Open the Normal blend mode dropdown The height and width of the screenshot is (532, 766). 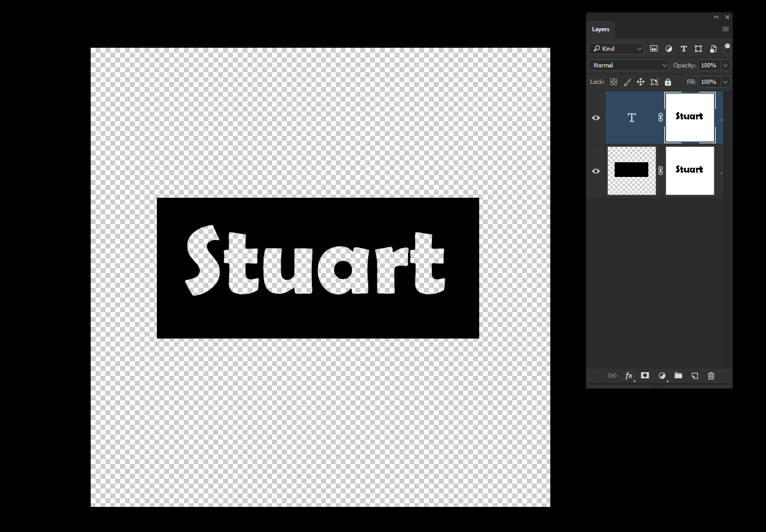(x=629, y=66)
